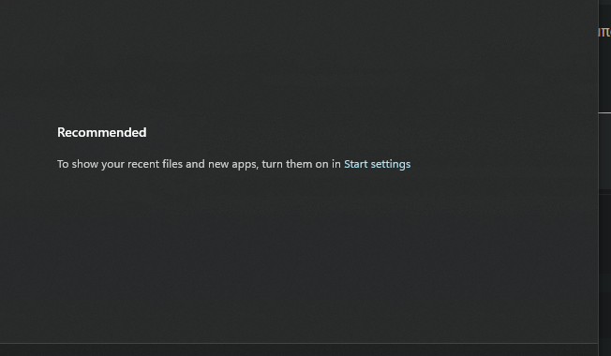Click the cut-off text at right edge
This screenshot has width=611, height=356.
604,32
